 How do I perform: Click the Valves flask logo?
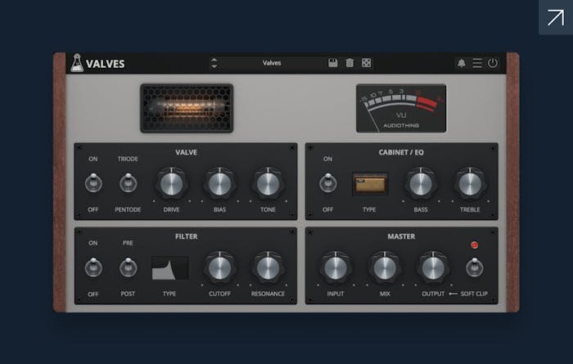(77, 63)
